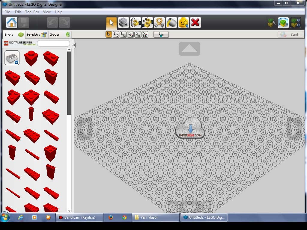Collapse the grey Bricks category icon
The height and width of the screenshot is (230, 307).
[x=12, y=58]
